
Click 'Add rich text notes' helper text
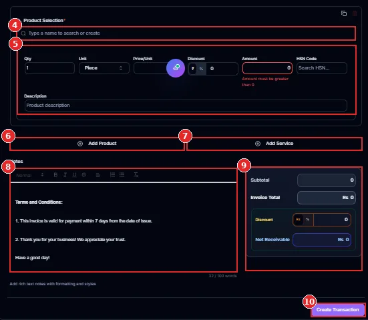(x=53, y=284)
